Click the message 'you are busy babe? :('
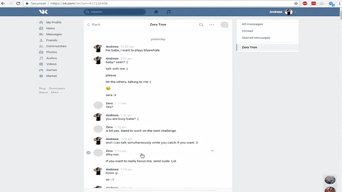Image resolution: width=342 pixels, height=192 pixels. coord(122,119)
